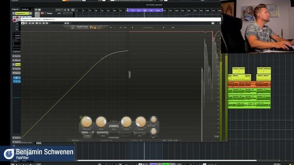Image resolution: width=294 pixels, height=165 pixels.
Task: Click the FabFilter Pro-C 2 logo
Action: click(x=87, y=27)
